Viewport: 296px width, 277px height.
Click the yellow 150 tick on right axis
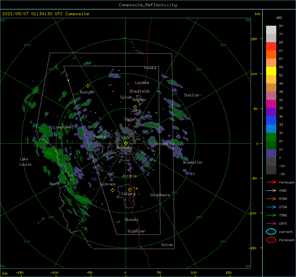[254, 39]
